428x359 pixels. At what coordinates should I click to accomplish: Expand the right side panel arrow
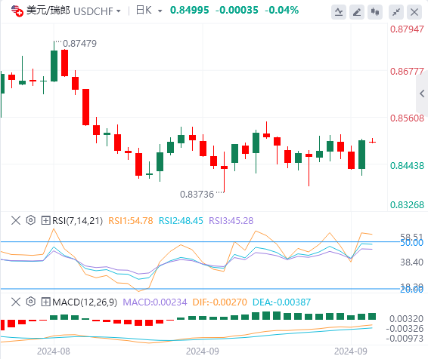[422, 94]
